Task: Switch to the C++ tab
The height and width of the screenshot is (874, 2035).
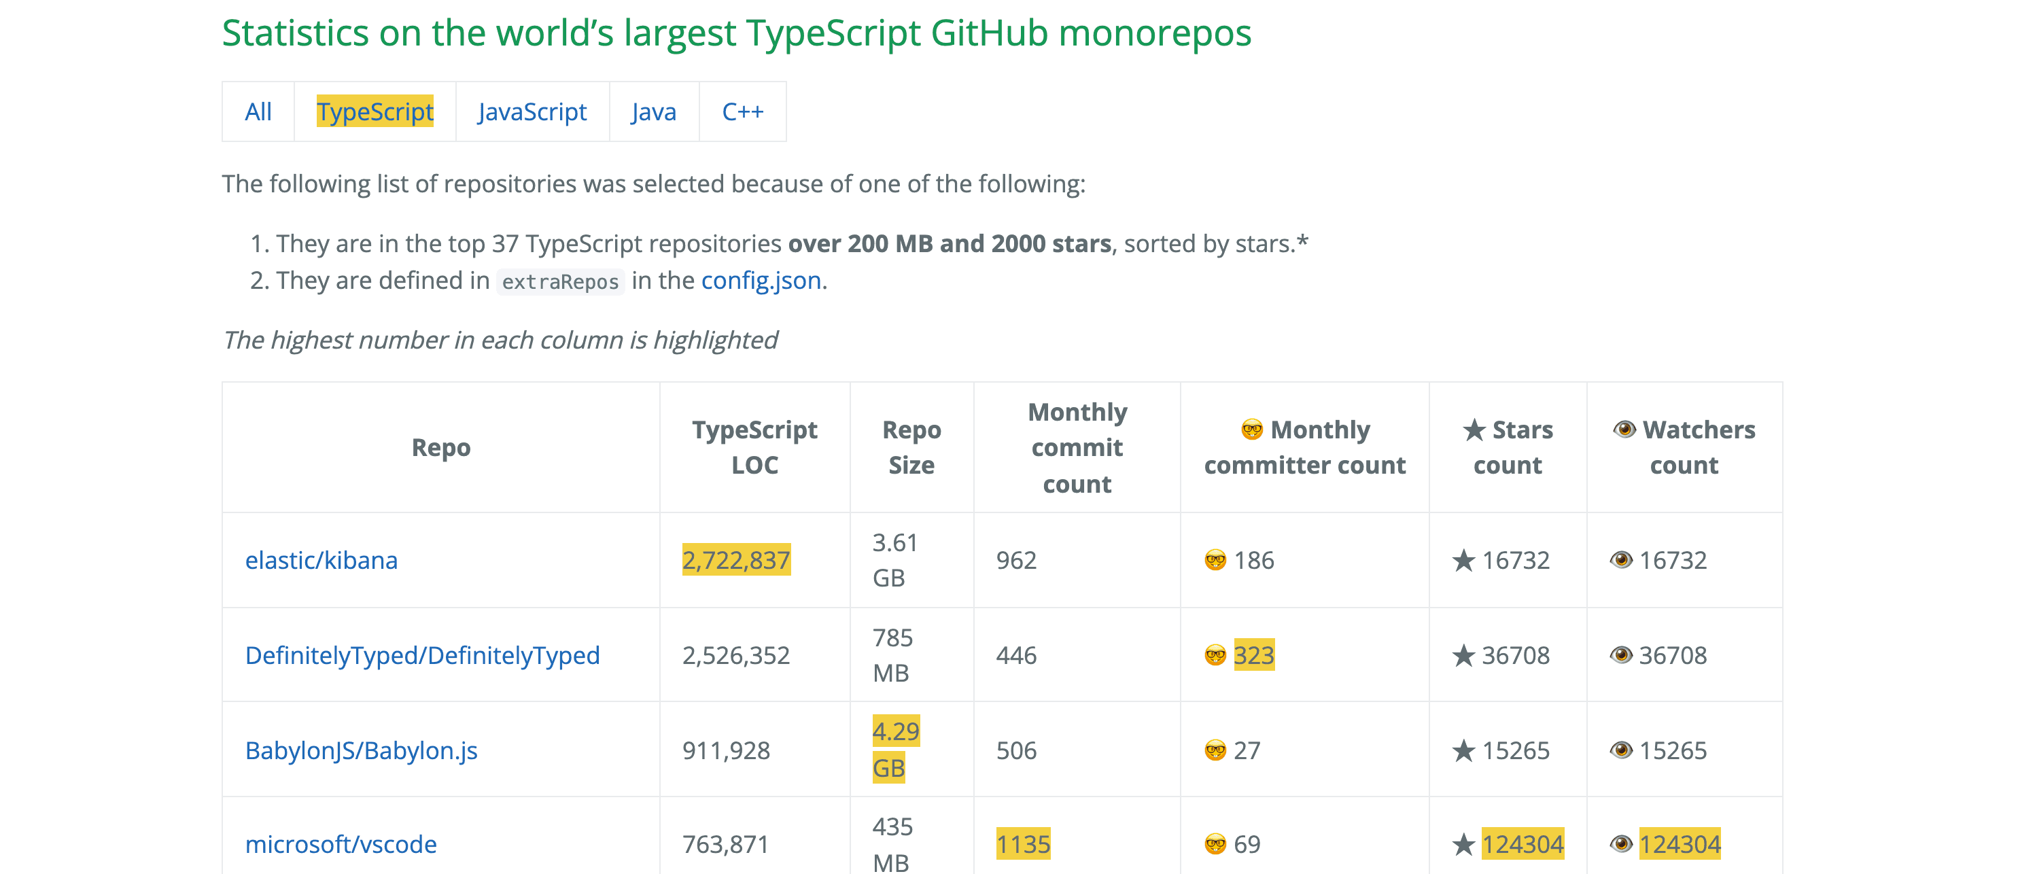Action: tap(743, 111)
